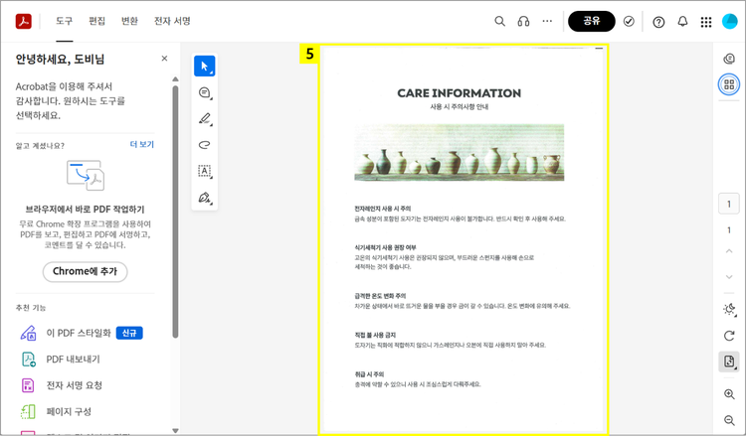
Task: Zoom out with the minus magnifier
Action: point(729,420)
